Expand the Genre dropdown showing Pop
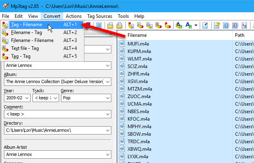This screenshot has width=254, height=163. pos(107,99)
